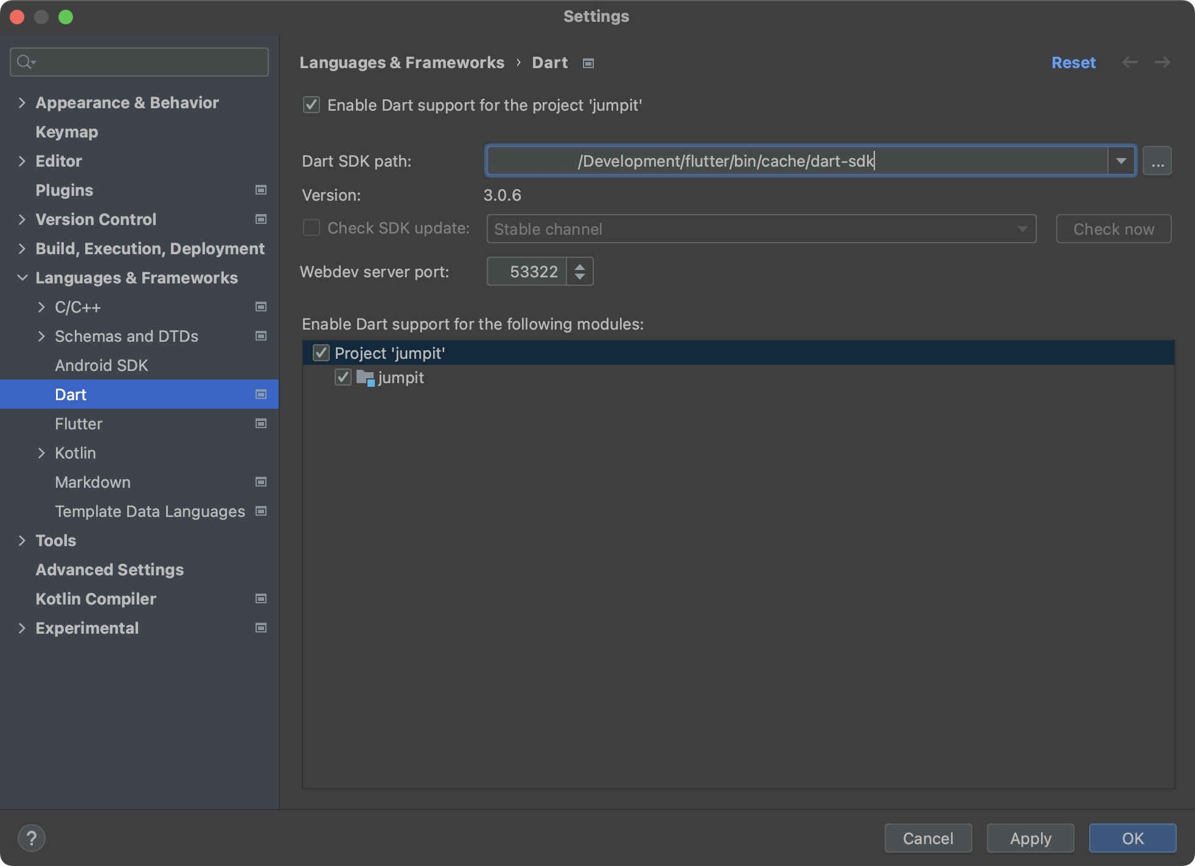Click browse ellipsis button for SDK path
This screenshot has width=1195, height=866.
(x=1157, y=161)
